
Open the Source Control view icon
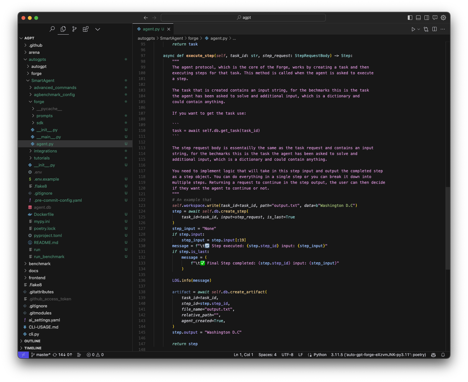74,29
